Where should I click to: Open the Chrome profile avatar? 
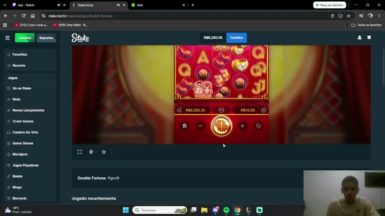(x=370, y=16)
